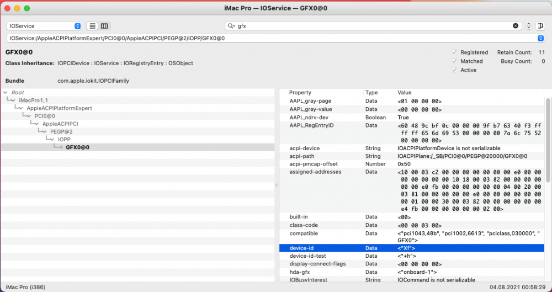Click the iMac Pro (i386) status text

pyautogui.click(x=26, y=287)
